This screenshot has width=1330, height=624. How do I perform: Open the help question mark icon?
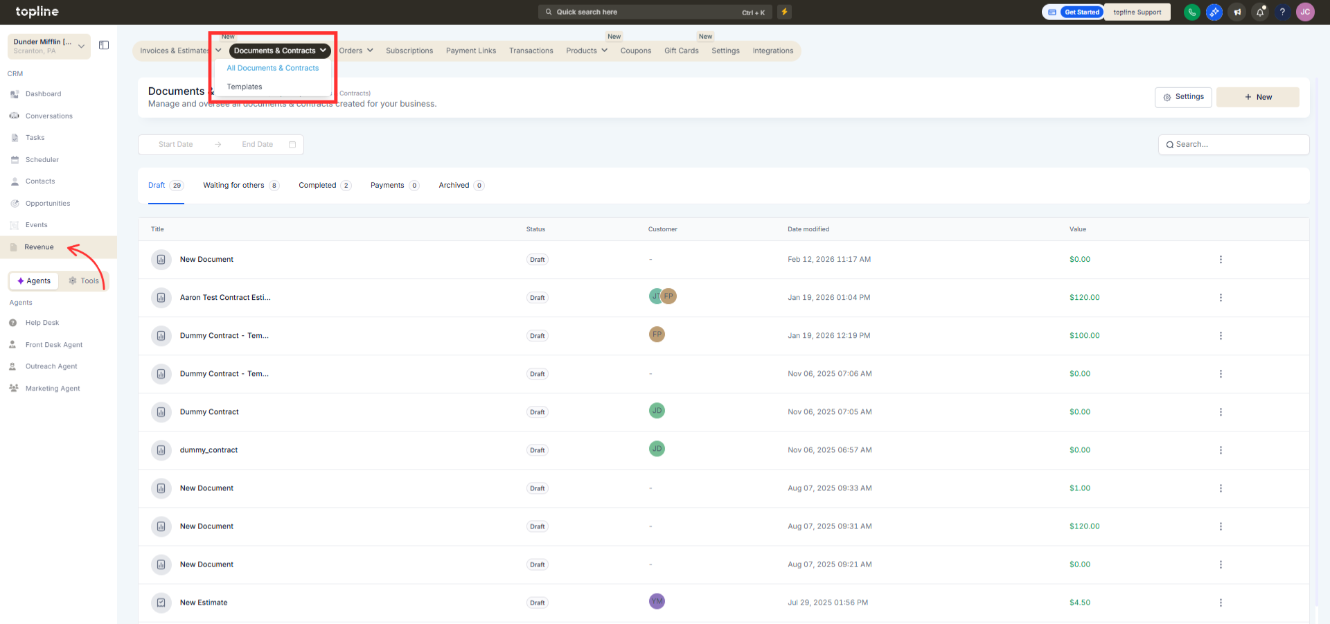coord(1282,12)
